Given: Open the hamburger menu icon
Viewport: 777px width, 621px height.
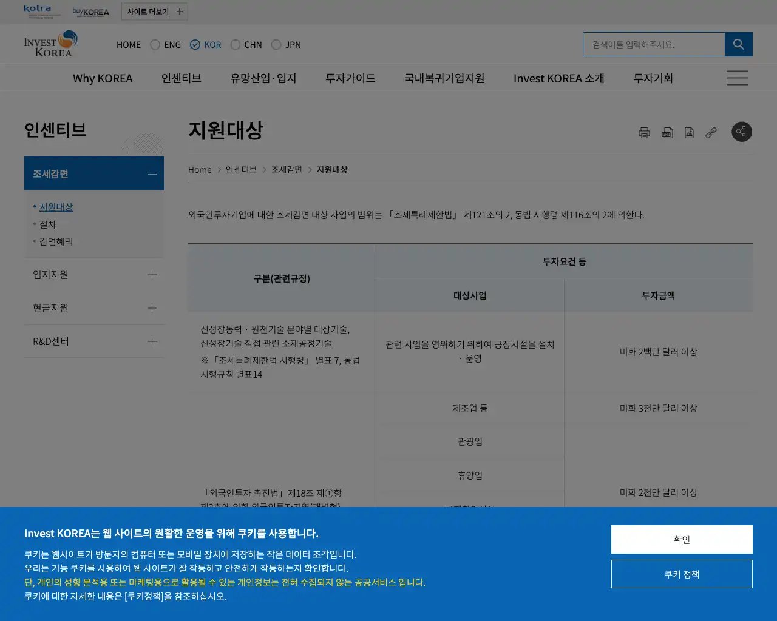Looking at the screenshot, I should pos(737,78).
